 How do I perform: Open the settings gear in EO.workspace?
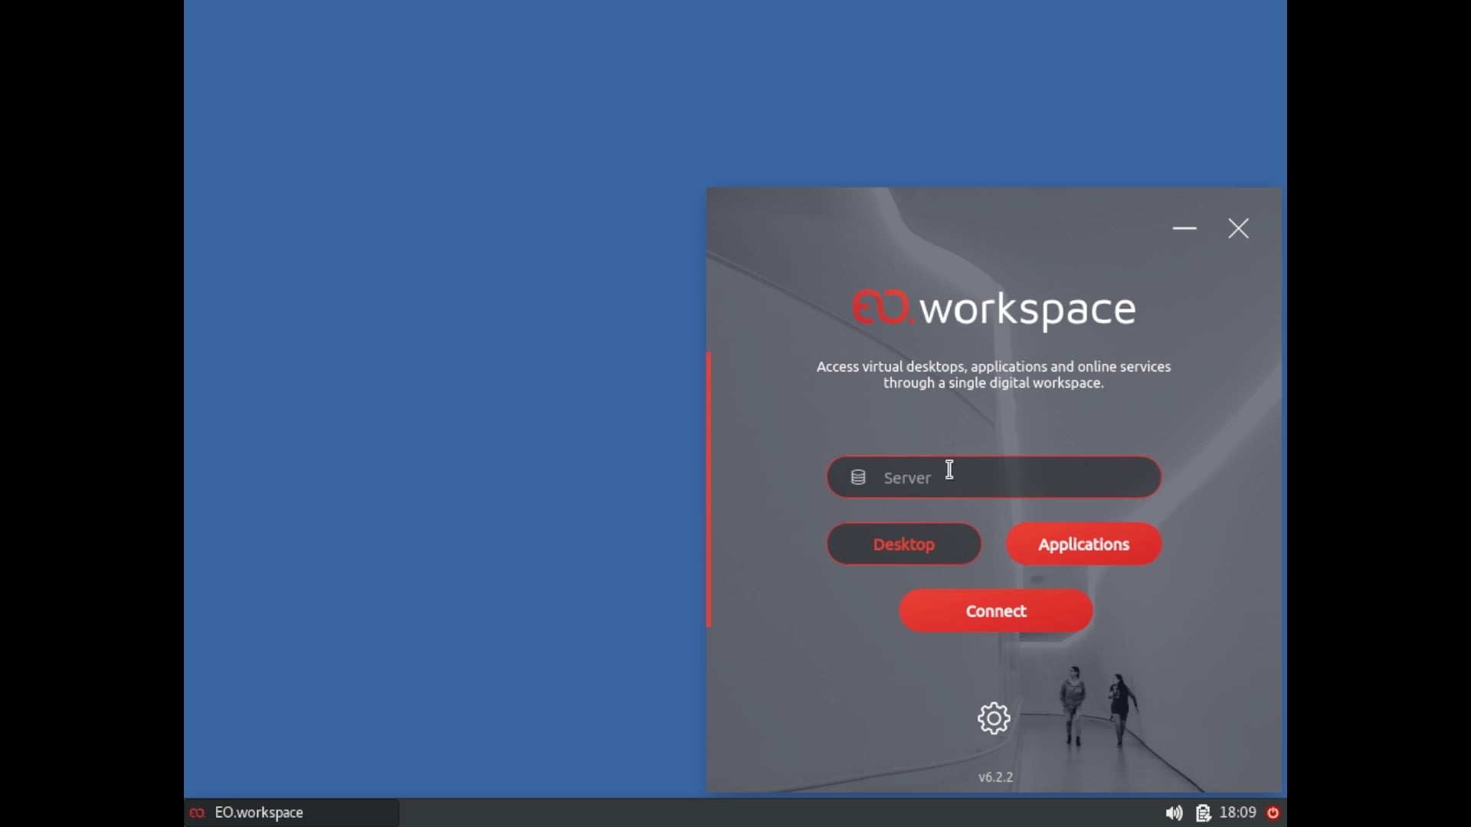pyautogui.click(x=994, y=718)
